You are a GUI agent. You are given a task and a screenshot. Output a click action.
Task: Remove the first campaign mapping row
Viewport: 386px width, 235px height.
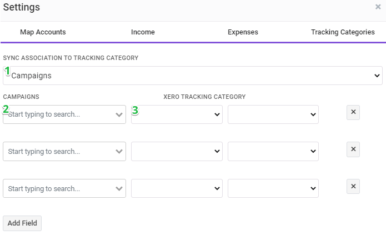coord(353,112)
